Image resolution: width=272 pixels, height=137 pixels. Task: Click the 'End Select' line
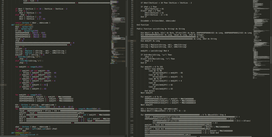[150, 91]
